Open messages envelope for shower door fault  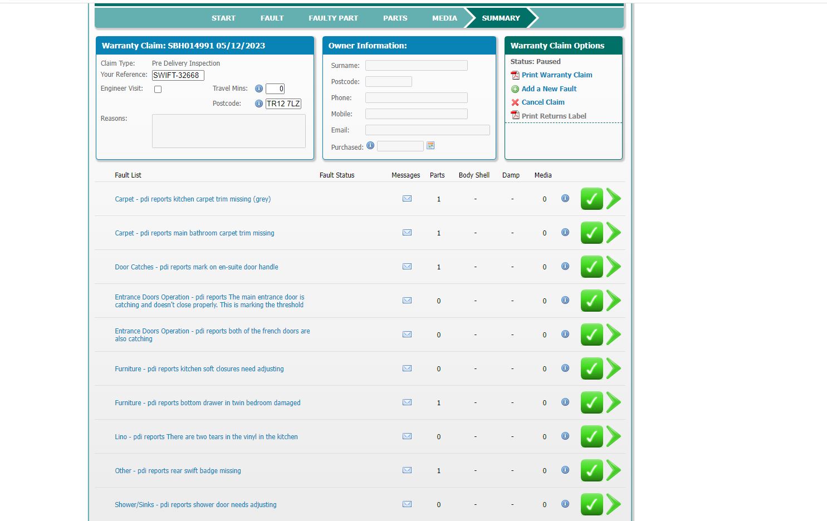tap(407, 504)
